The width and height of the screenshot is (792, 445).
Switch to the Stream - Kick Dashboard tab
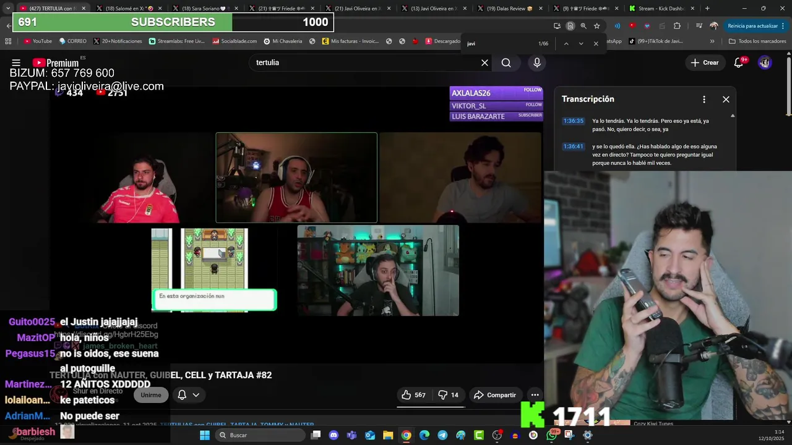(662, 9)
